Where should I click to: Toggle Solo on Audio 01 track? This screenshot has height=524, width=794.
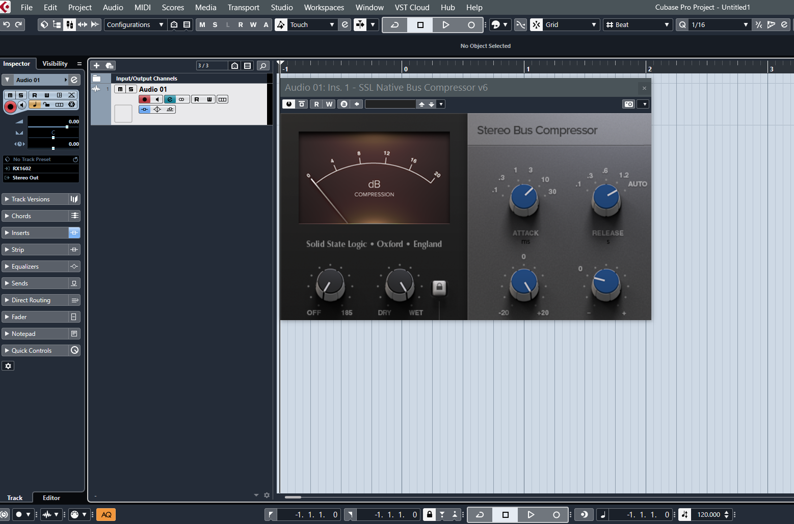point(131,89)
